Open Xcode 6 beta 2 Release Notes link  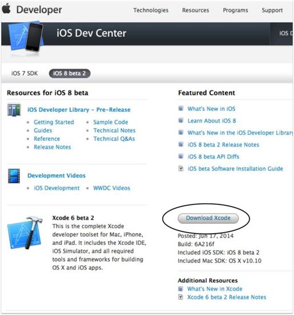tap(227, 297)
